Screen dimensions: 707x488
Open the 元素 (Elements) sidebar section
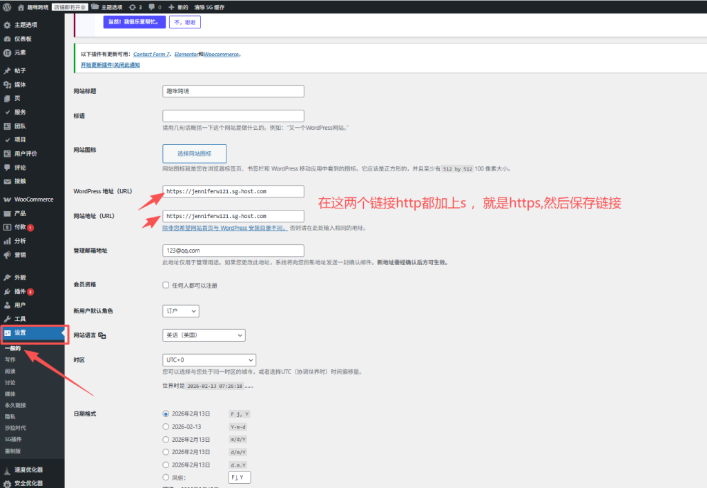pyautogui.click(x=22, y=54)
